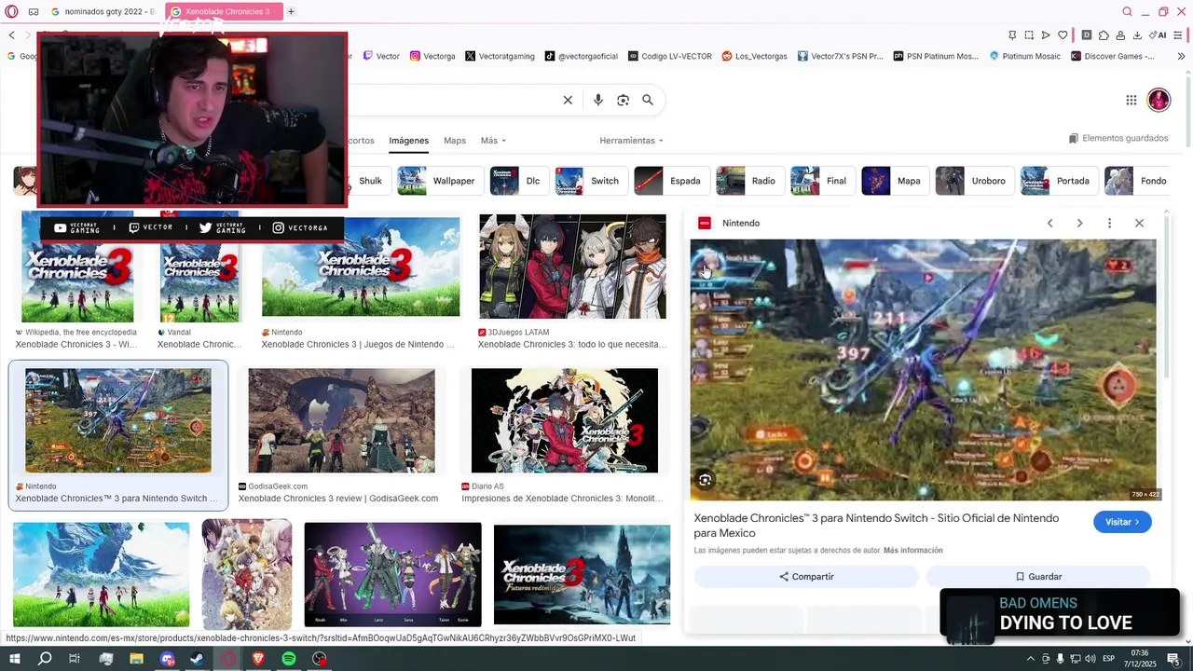The height and width of the screenshot is (671, 1193).
Task: Open the Futuros Redimidos logo thumbnail
Action: (x=582, y=574)
